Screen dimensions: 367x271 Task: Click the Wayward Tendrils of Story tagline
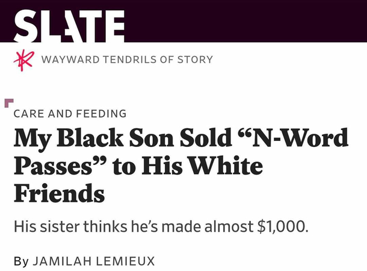point(127,60)
